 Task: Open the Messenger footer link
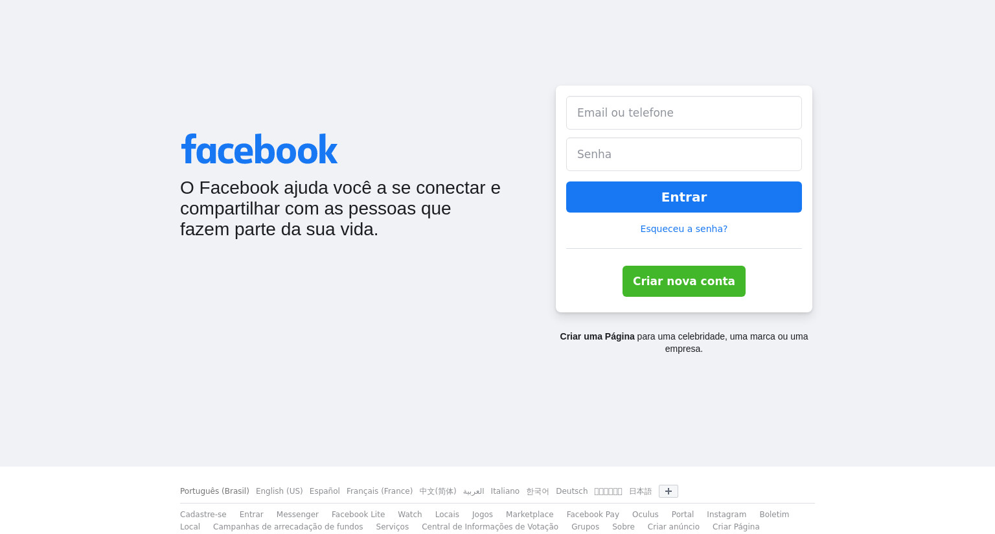(297, 515)
